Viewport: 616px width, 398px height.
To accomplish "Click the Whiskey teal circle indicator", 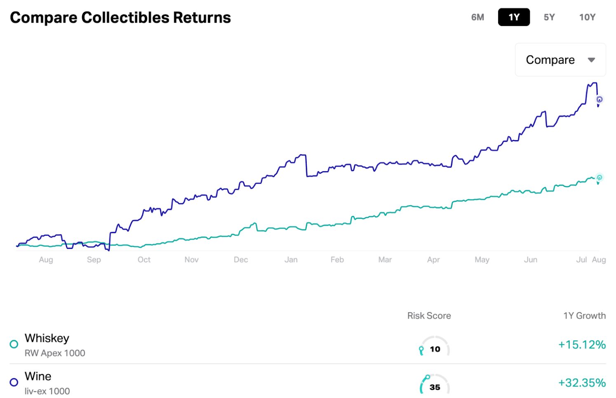I will 14,344.
